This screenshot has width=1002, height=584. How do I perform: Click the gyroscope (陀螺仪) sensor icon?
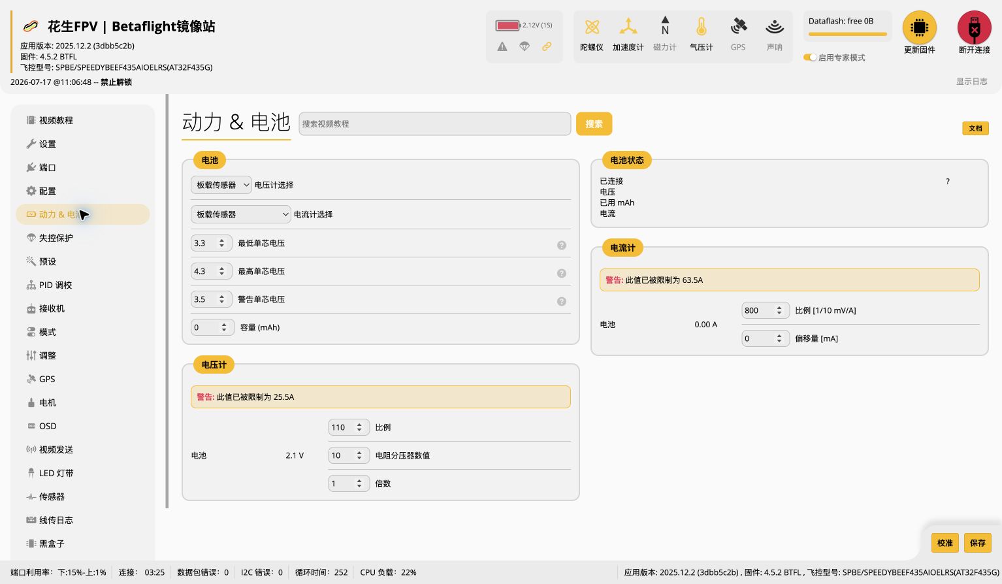[x=592, y=27]
